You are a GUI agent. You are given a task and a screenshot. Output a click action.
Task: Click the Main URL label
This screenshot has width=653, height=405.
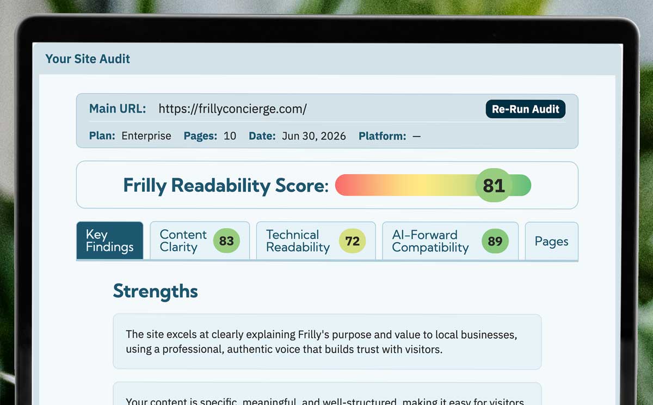pyautogui.click(x=118, y=108)
